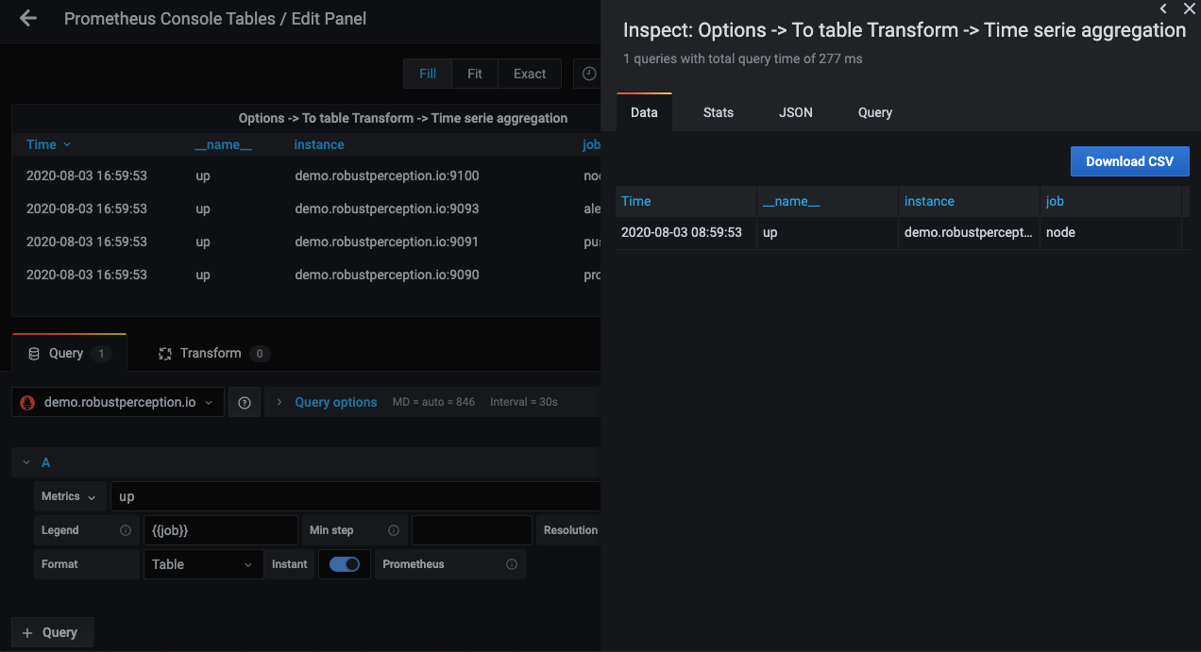The width and height of the screenshot is (1201, 652).
Task: Switch to the Stats tab
Action: coord(719,112)
